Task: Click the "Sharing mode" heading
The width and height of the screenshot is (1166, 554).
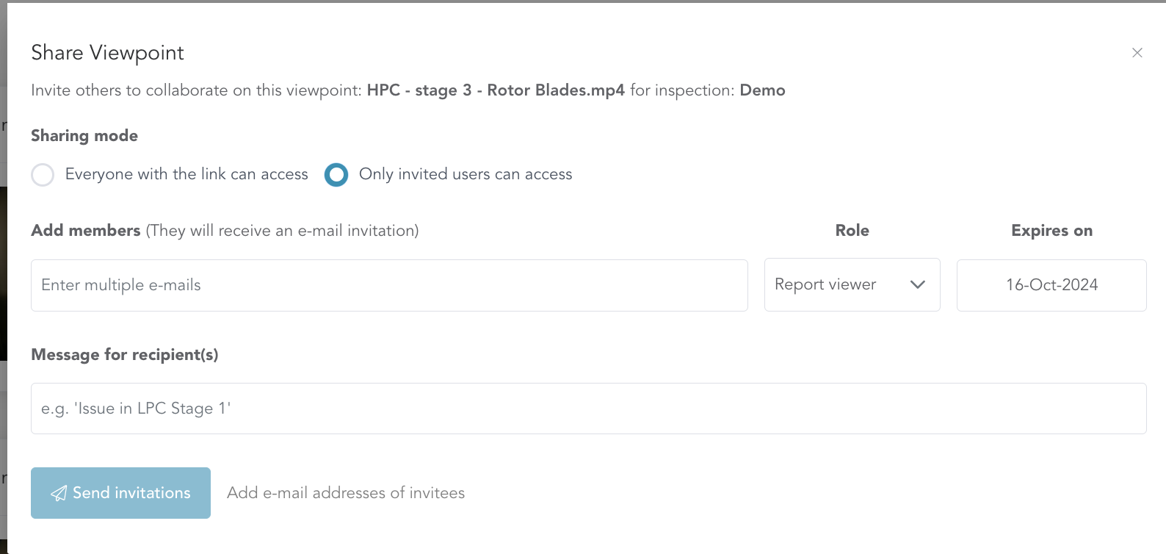Action: click(84, 136)
